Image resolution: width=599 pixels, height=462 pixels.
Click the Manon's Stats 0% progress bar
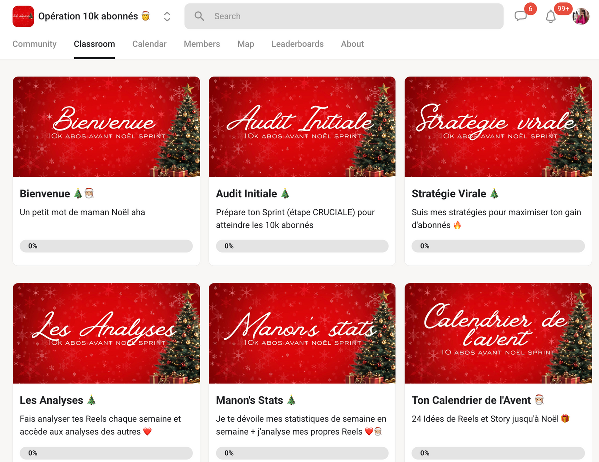302,453
